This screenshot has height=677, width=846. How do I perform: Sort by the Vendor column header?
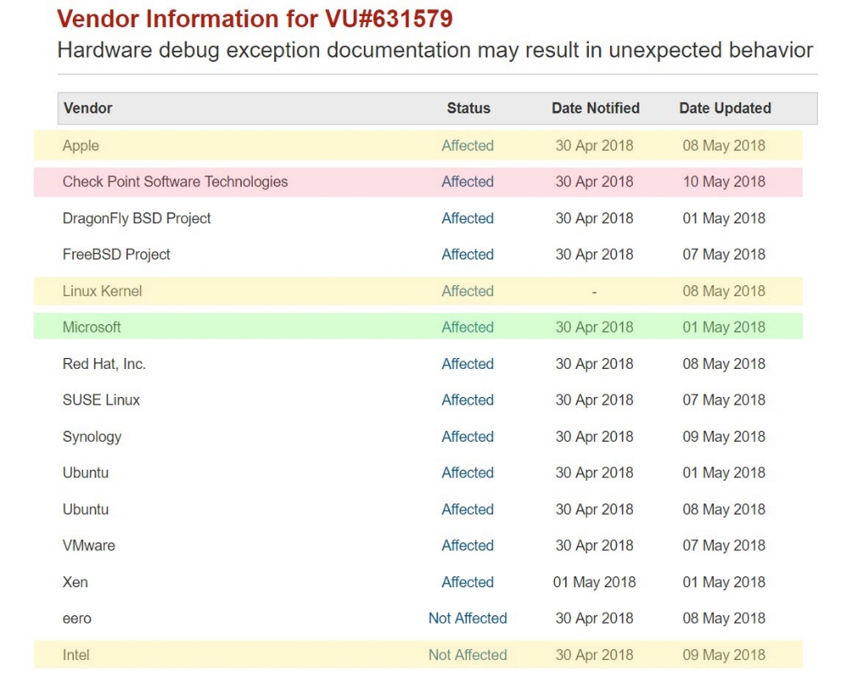click(x=87, y=108)
